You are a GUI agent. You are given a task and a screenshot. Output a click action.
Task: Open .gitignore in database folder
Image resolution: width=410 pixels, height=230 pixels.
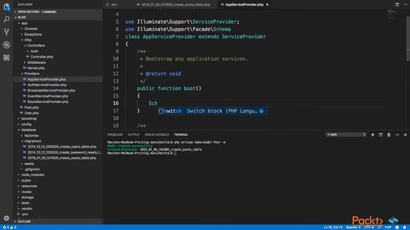31,169
